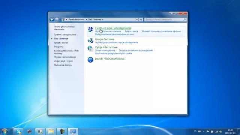Open the Windows Start button
This screenshot has width=240, height=135.
4,132
